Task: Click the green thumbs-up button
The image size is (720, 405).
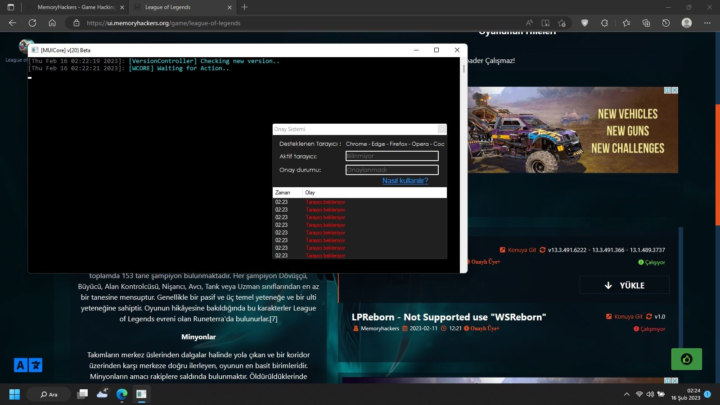Action: (686, 359)
